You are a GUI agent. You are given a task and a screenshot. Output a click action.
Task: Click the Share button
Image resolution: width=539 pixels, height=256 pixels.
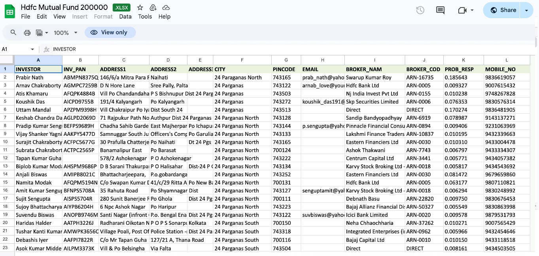(503, 10)
